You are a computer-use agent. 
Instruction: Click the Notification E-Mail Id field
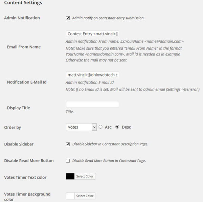(92, 75)
